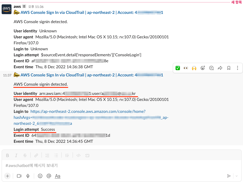
Task: React with the raised hands emoji
Action: (x=194, y=68)
